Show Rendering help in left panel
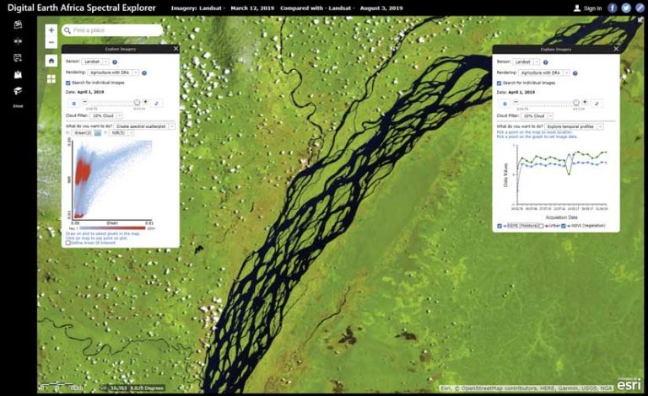Viewport: 648px width, 396px height. coord(144,73)
